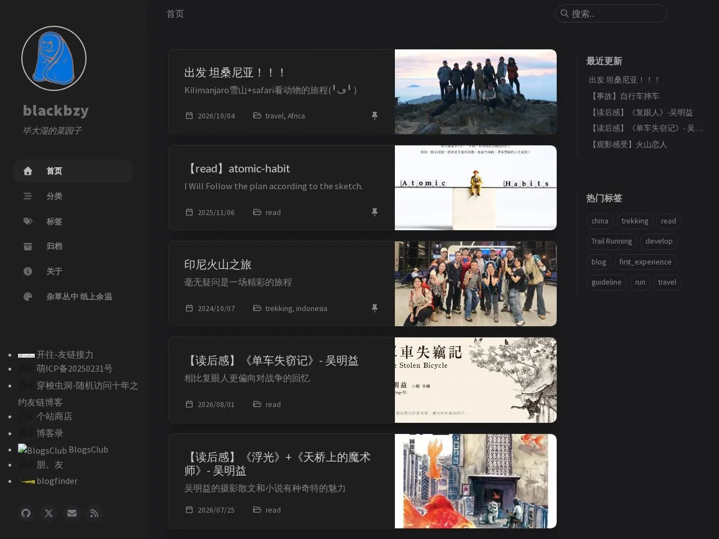719x539 pixels.
Task: Open 印尼火山之旅 post title
Action: point(218,264)
